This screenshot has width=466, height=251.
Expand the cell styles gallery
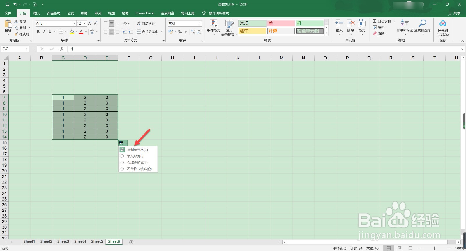(x=326, y=33)
